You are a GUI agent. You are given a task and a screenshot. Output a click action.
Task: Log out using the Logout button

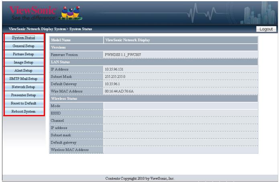[266, 29]
